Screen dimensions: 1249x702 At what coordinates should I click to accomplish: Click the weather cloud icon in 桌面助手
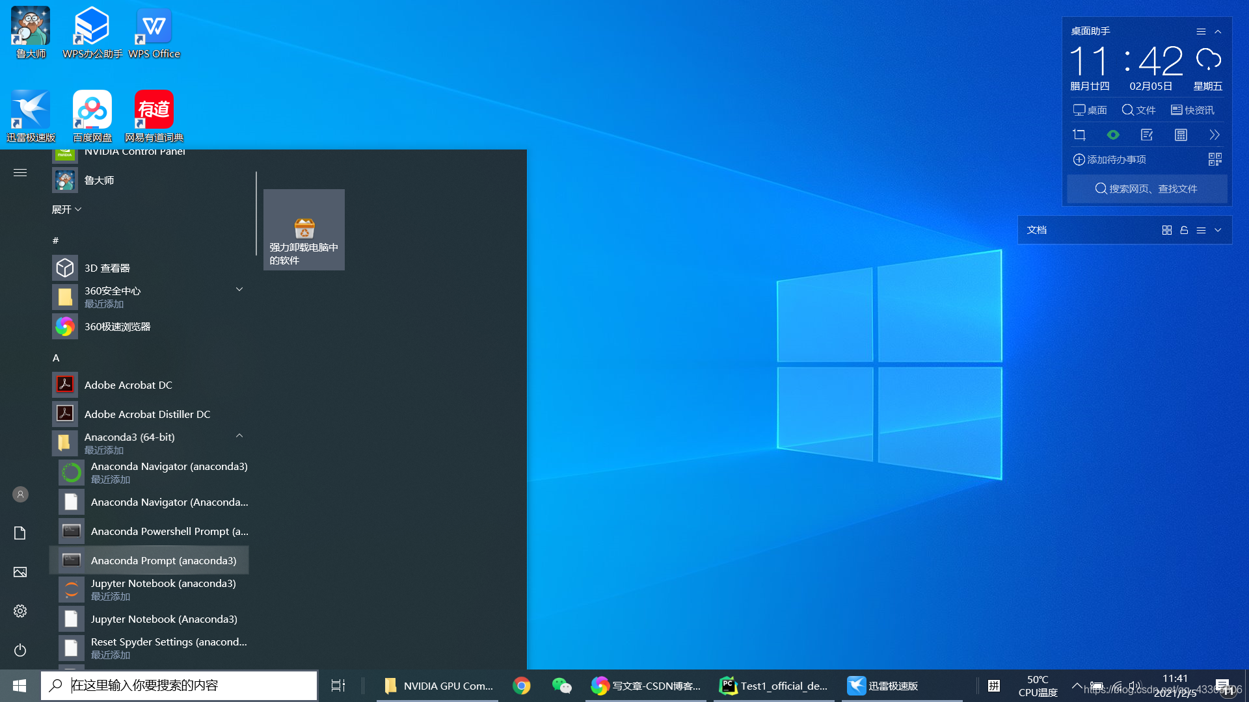tap(1209, 60)
